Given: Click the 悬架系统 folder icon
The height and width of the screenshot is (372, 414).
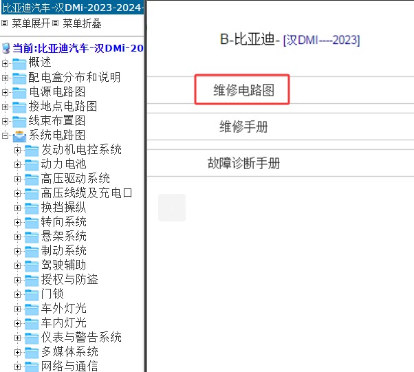Looking at the screenshot, I should click(32, 237).
